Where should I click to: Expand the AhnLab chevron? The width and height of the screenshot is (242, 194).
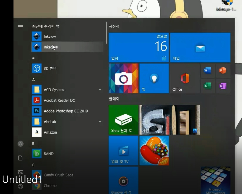pos(100,121)
